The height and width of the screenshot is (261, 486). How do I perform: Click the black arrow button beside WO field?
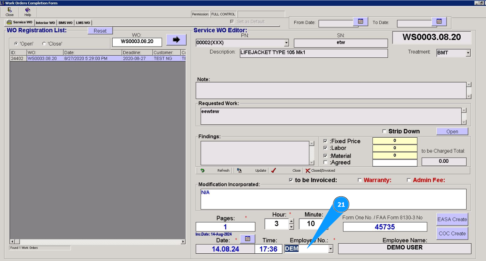click(x=176, y=40)
